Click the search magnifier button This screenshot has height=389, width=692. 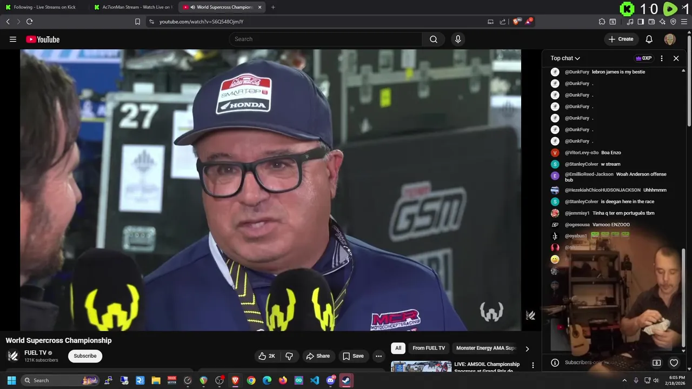[434, 39]
